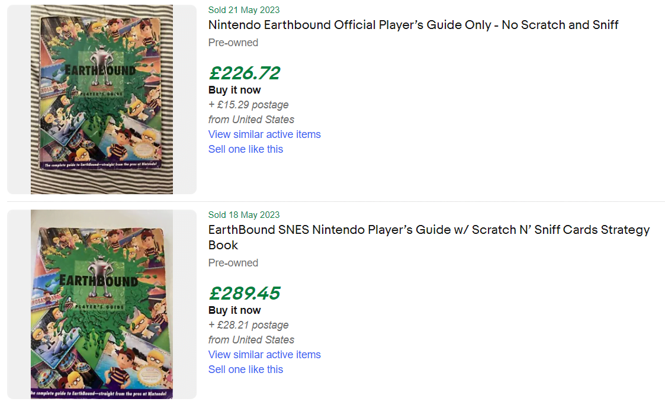View similar active items for the £226.72 listing
Screen dimensions: 665x405
pyautogui.click(x=264, y=134)
